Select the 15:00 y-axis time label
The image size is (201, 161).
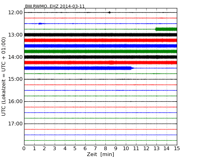point(15,79)
